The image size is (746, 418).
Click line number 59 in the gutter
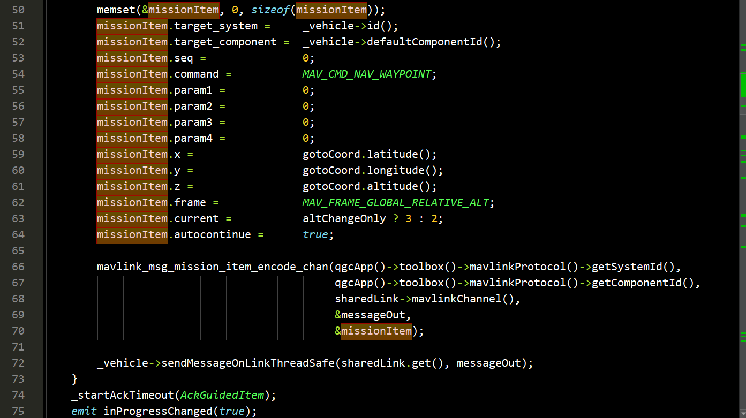18,154
